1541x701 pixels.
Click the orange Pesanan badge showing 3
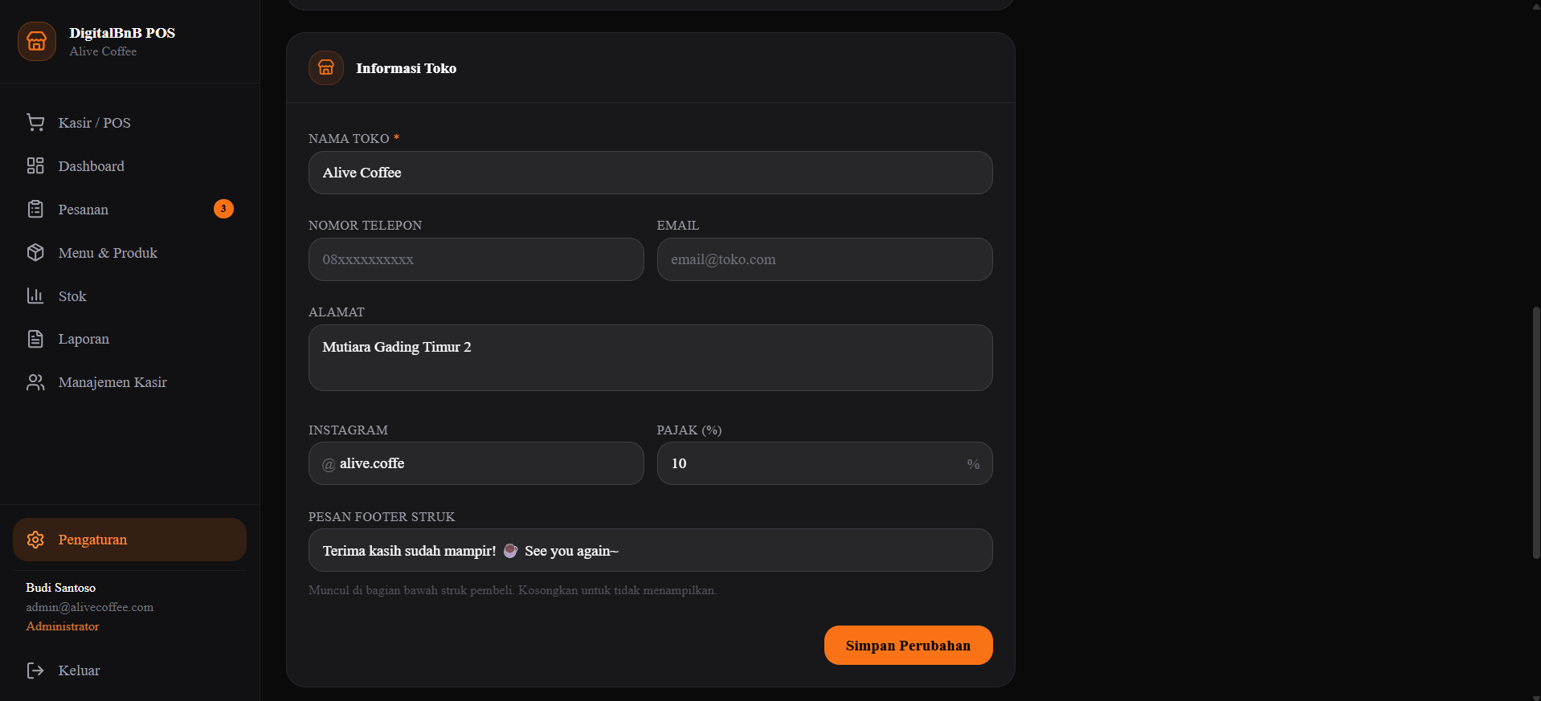(x=223, y=209)
